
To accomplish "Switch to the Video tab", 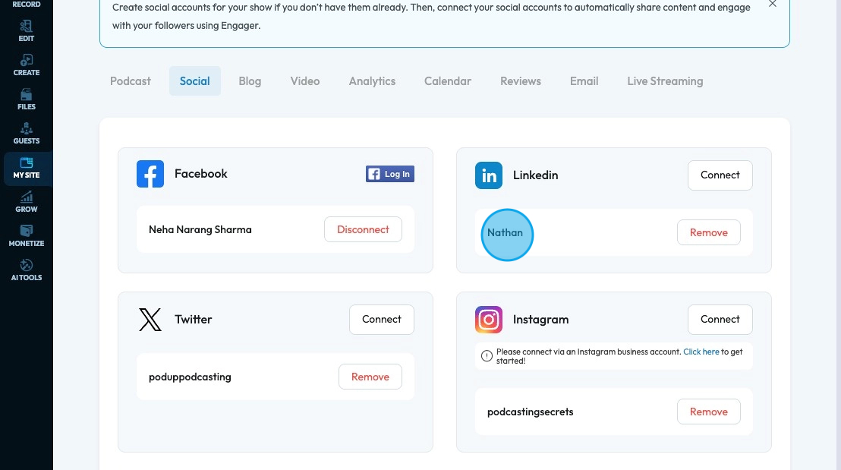I will coord(305,81).
